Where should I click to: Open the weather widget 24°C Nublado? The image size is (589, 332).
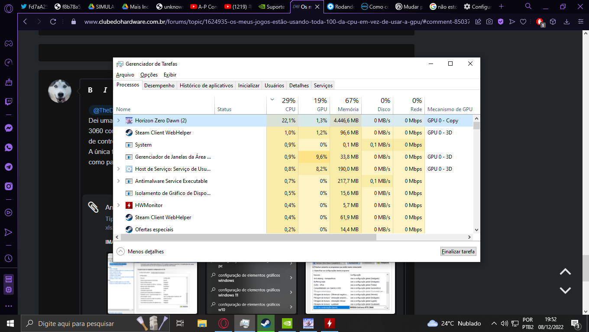(x=454, y=323)
